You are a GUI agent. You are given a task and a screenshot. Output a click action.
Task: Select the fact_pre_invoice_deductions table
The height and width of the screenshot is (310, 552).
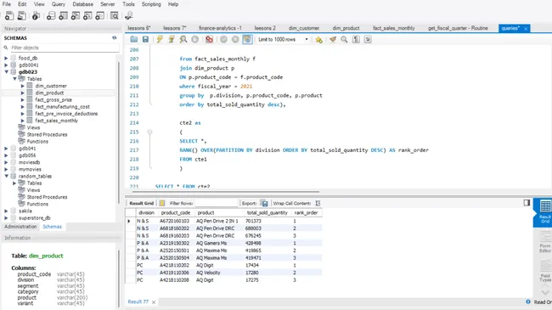[66, 114]
